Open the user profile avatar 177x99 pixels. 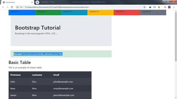(169, 7)
